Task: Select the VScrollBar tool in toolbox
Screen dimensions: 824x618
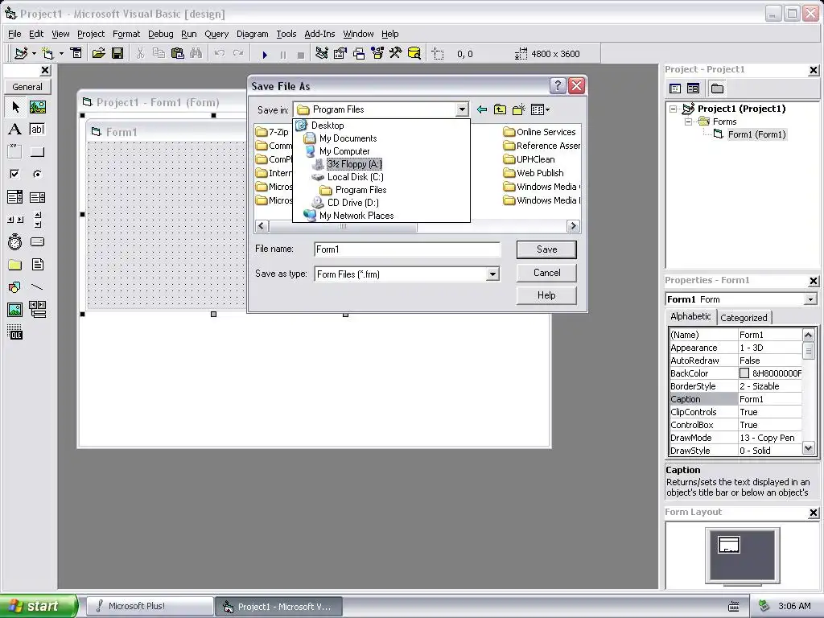Action: click(x=37, y=220)
